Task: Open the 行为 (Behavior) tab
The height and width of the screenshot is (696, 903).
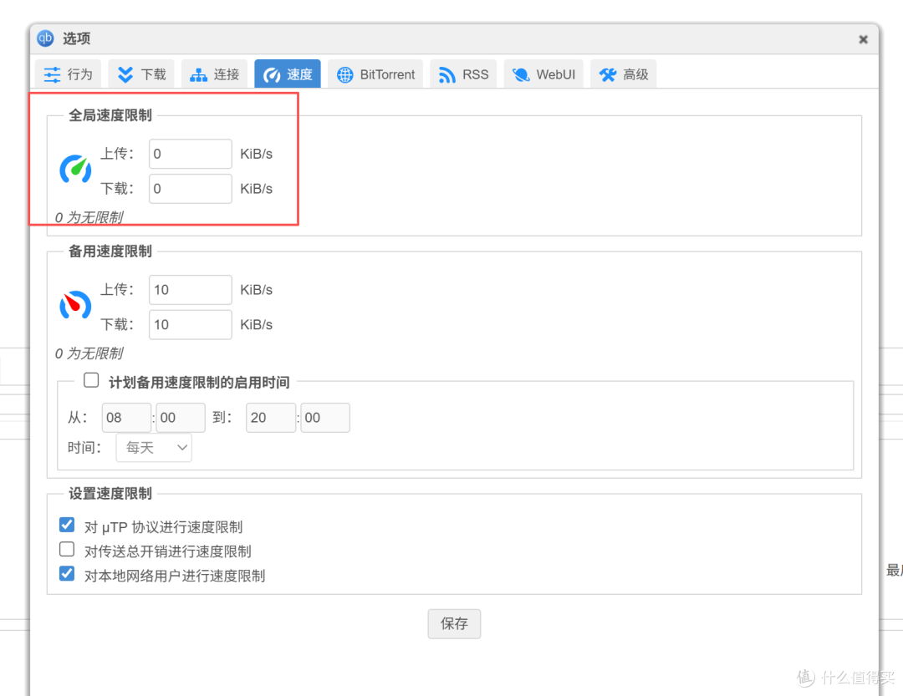Action: 68,74
